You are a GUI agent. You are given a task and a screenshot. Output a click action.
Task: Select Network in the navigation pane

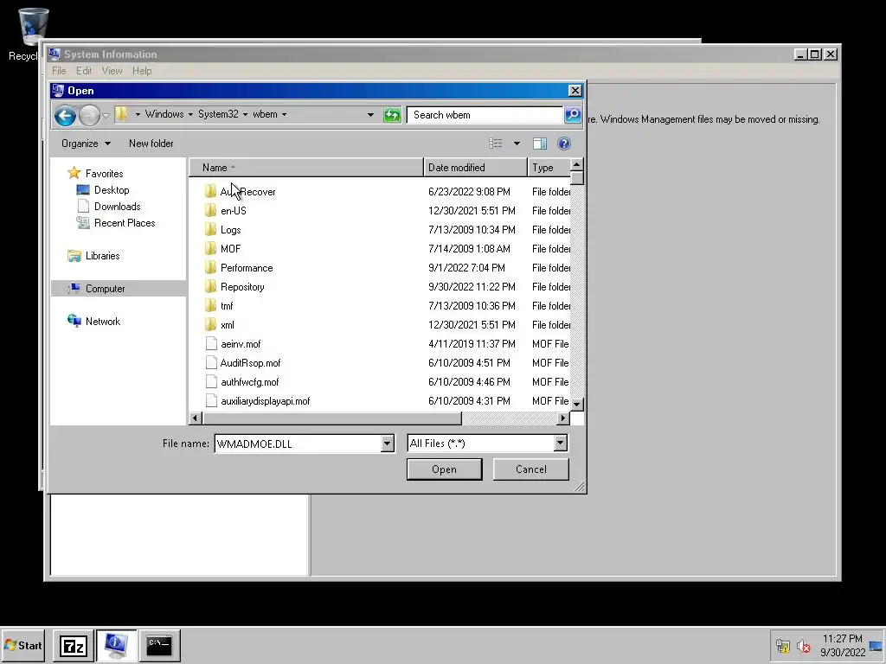103,322
